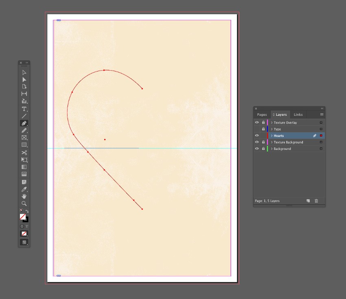Viewport: 346px width, 299px height.
Task: Set formatting affects text
Action: pos(27,226)
